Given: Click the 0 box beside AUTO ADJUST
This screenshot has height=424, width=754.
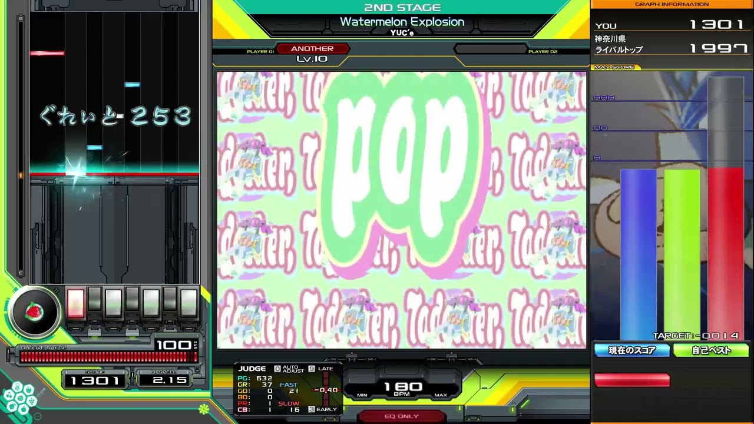Looking at the screenshot, I should (x=277, y=369).
